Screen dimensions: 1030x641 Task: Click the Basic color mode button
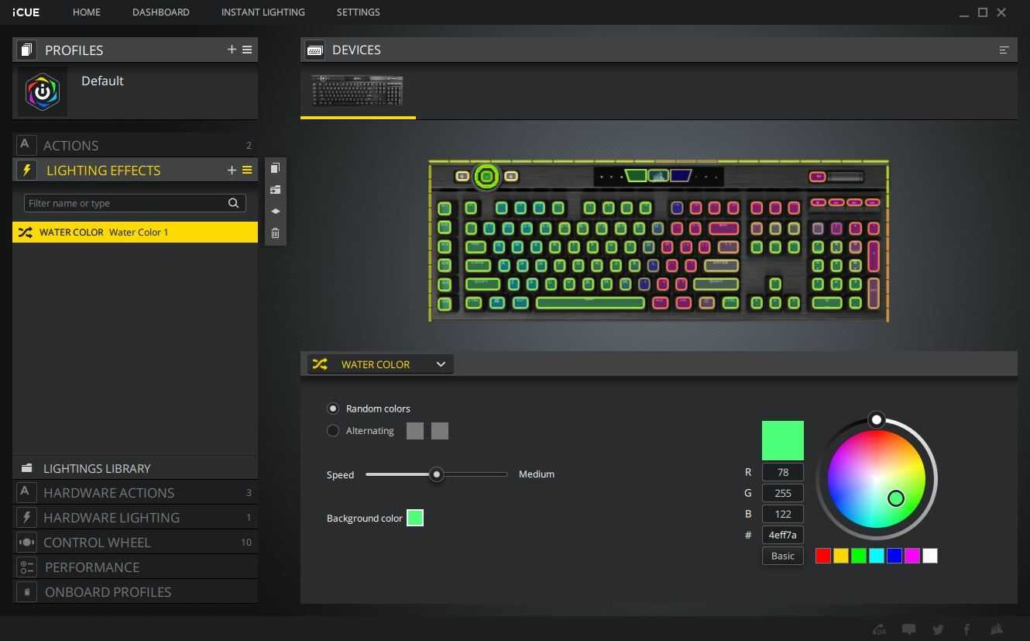[782, 556]
